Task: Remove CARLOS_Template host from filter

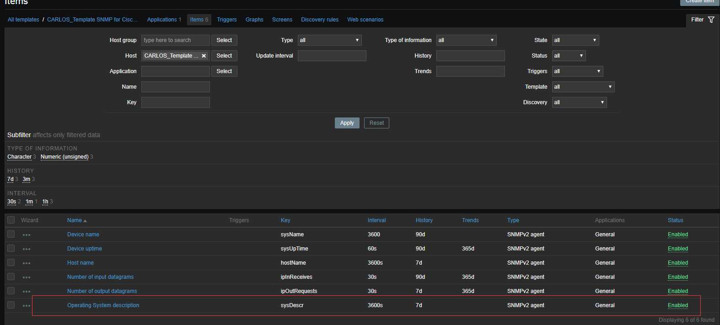Action: (x=204, y=56)
